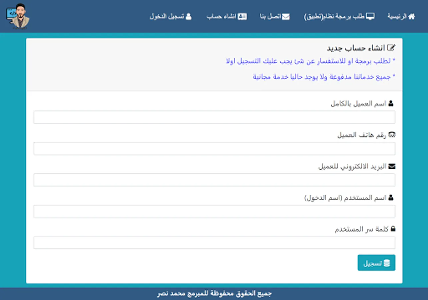The width and height of the screenshot is (428, 300).
Task: Open طلب برمجة نظام(تطبيق) menu item
Action: pos(339,17)
